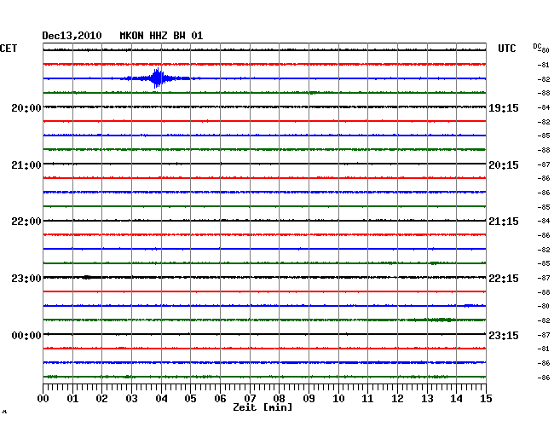Select the 20:00 CET time label

point(26,107)
